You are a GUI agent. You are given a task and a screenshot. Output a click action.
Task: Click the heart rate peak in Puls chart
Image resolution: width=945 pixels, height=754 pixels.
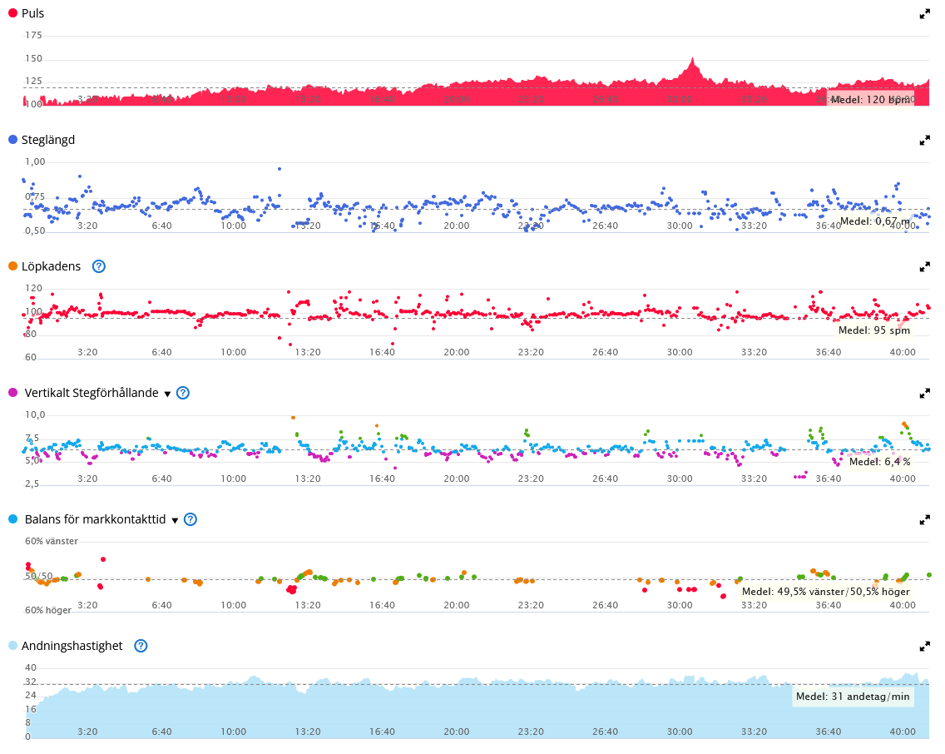point(692,60)
